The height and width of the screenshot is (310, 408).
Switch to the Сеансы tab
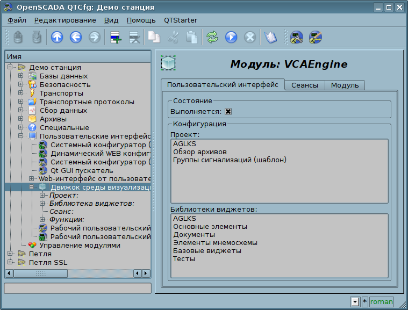pyautogui.click(x=305, y=85)
